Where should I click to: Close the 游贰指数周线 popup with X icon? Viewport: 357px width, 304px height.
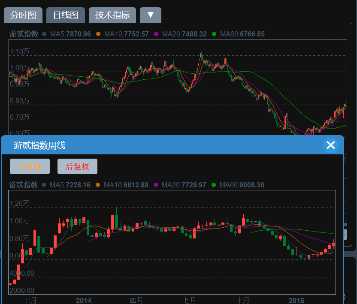point(330,145)
